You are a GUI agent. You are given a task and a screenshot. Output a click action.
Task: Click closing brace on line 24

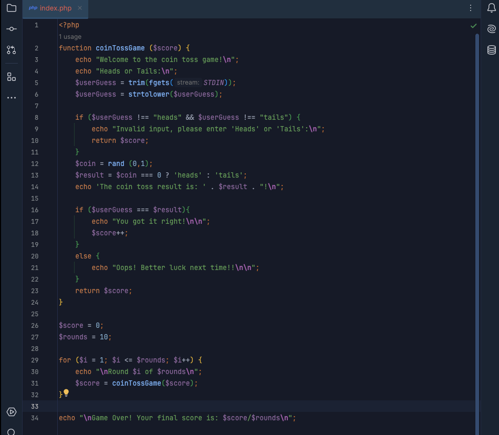[x=61, y=302]
